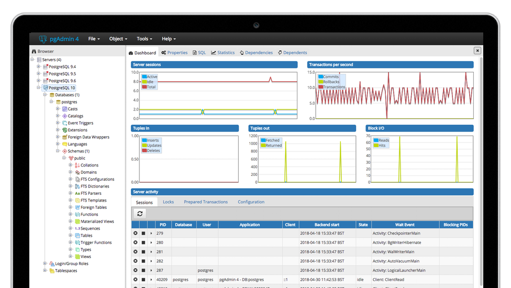Screen dimensions: 511x288
Task: Click the Login/Group Roles icon
Action: pyautogui.click(x=52, y=263)
